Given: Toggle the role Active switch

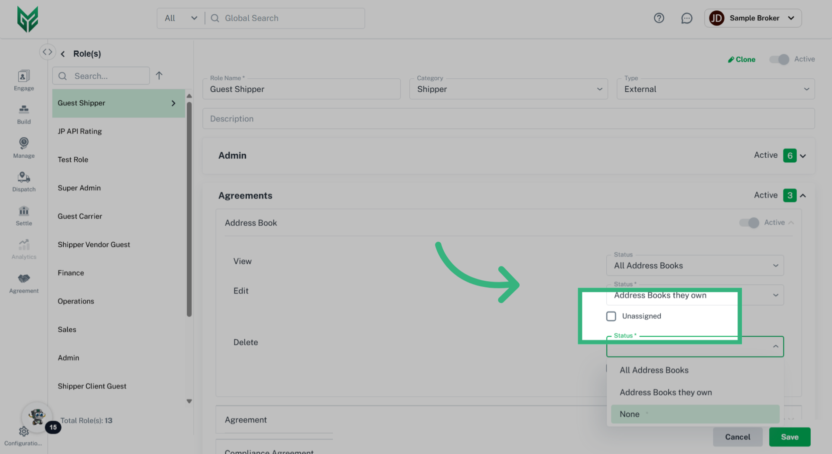Looking at the screenshot, I should tap(779, 59).
